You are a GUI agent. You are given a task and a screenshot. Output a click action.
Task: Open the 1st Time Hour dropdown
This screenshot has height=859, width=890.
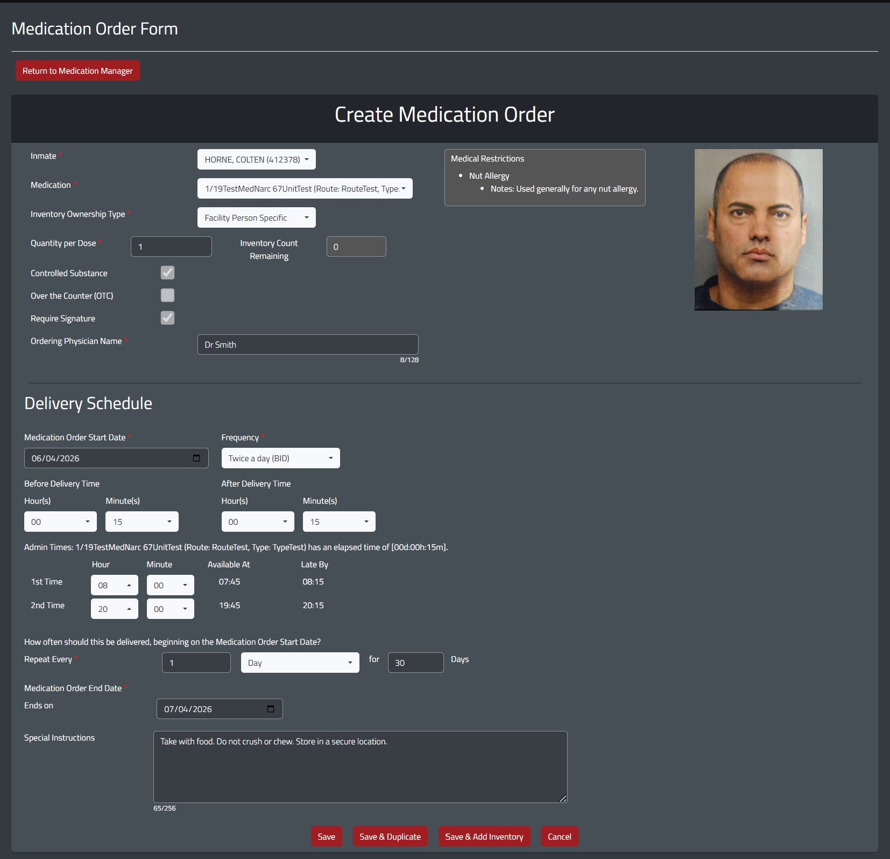[114, 585]
